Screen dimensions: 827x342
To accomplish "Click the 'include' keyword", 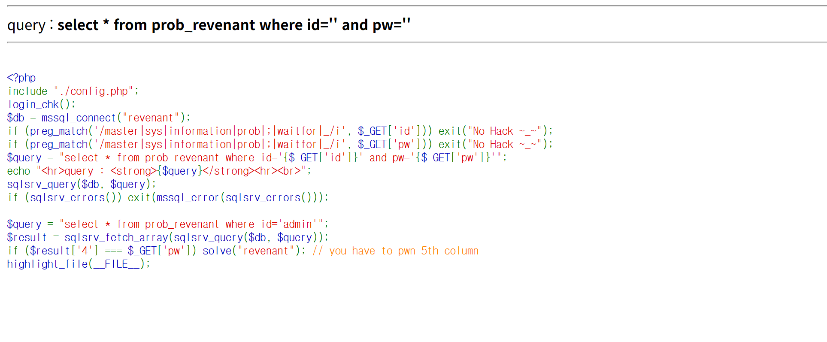I will 28,91.
